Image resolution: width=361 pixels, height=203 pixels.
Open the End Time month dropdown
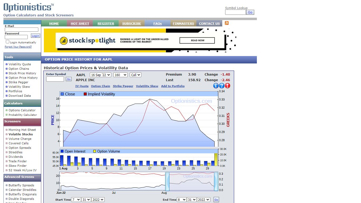(182, 200)
